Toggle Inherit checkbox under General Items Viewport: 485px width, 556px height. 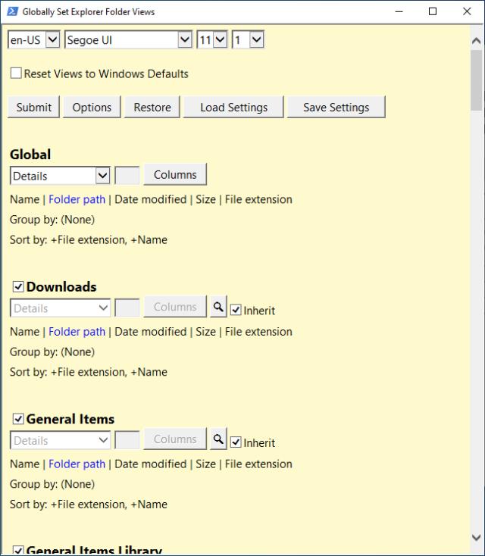[236, 442]
